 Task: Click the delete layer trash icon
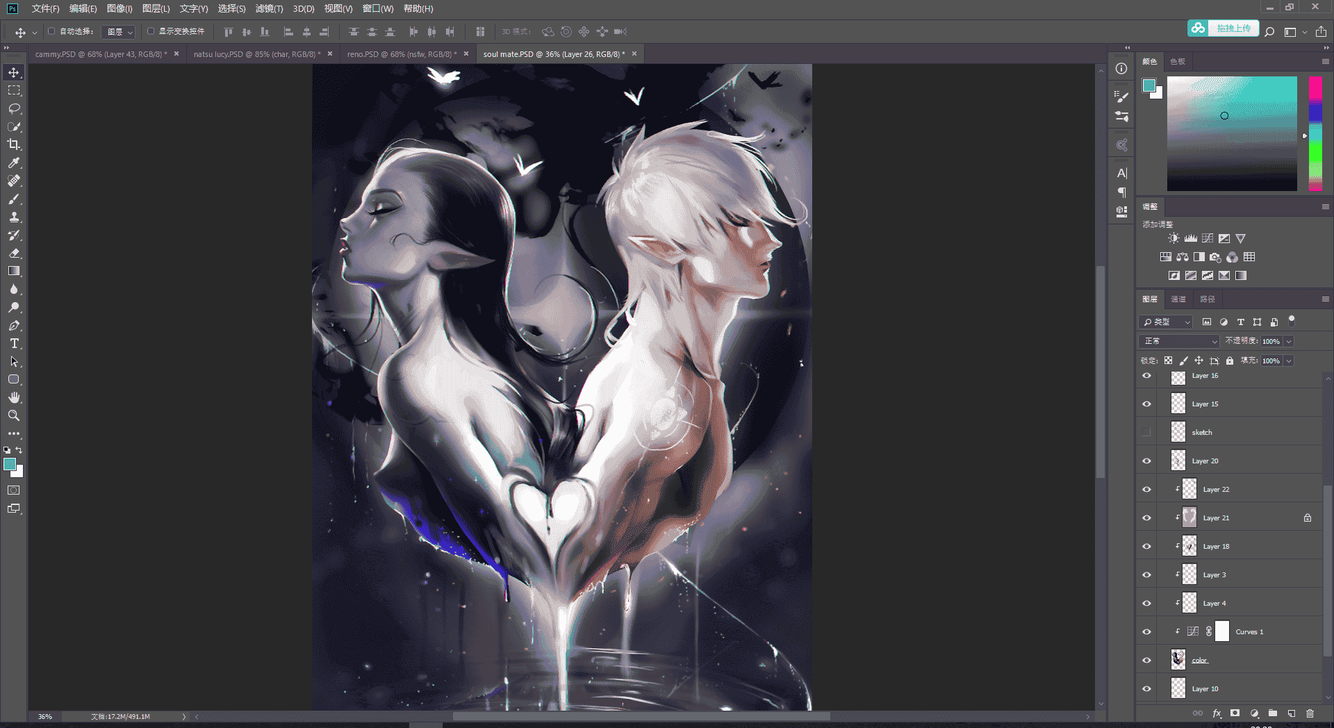1310,713
